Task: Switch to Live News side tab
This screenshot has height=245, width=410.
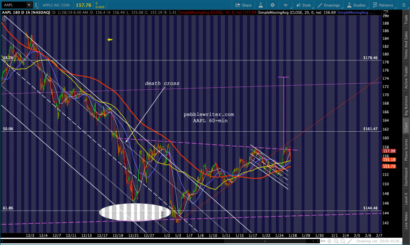Action: [x=406, y=220]
